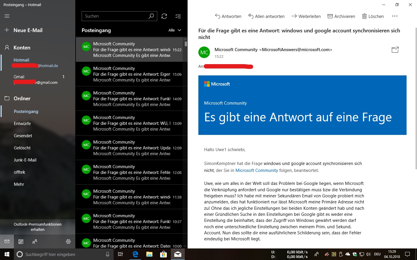Open Windows Start menu

point(7,254)
